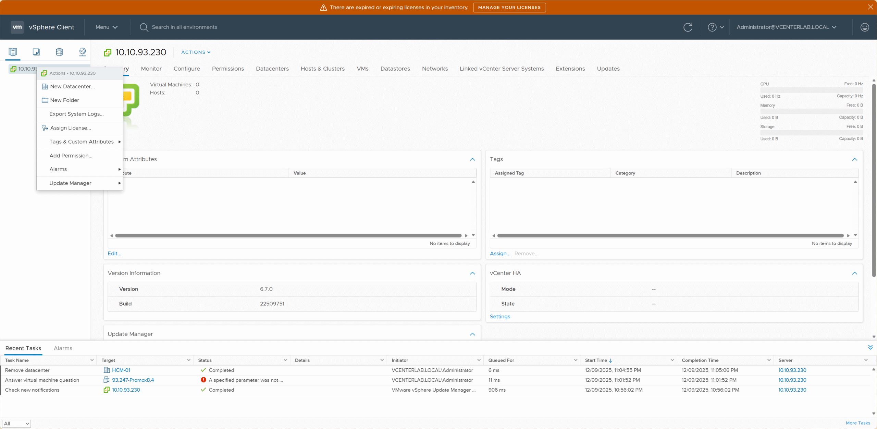The image size is (877, 429).
Task: Collapse the vCenter HA panel
Action: tap(854, 273)
